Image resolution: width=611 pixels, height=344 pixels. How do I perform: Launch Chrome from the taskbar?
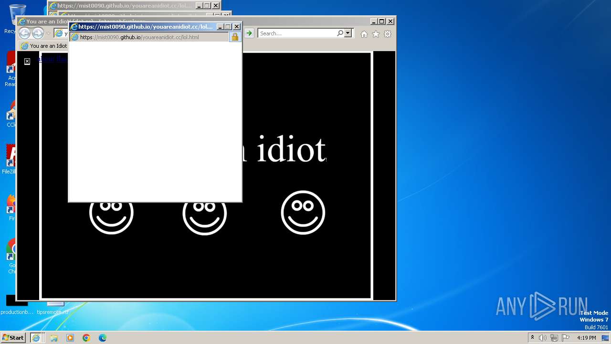pos(86,338)
